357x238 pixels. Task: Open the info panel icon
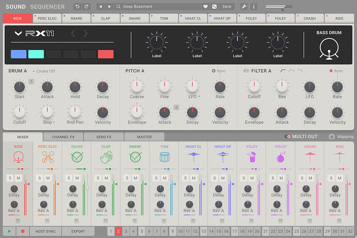tap(254, 7)
